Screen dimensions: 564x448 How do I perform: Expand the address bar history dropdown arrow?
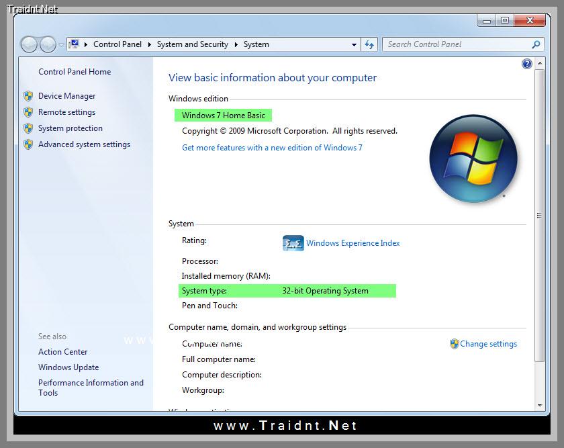point(355,45)
